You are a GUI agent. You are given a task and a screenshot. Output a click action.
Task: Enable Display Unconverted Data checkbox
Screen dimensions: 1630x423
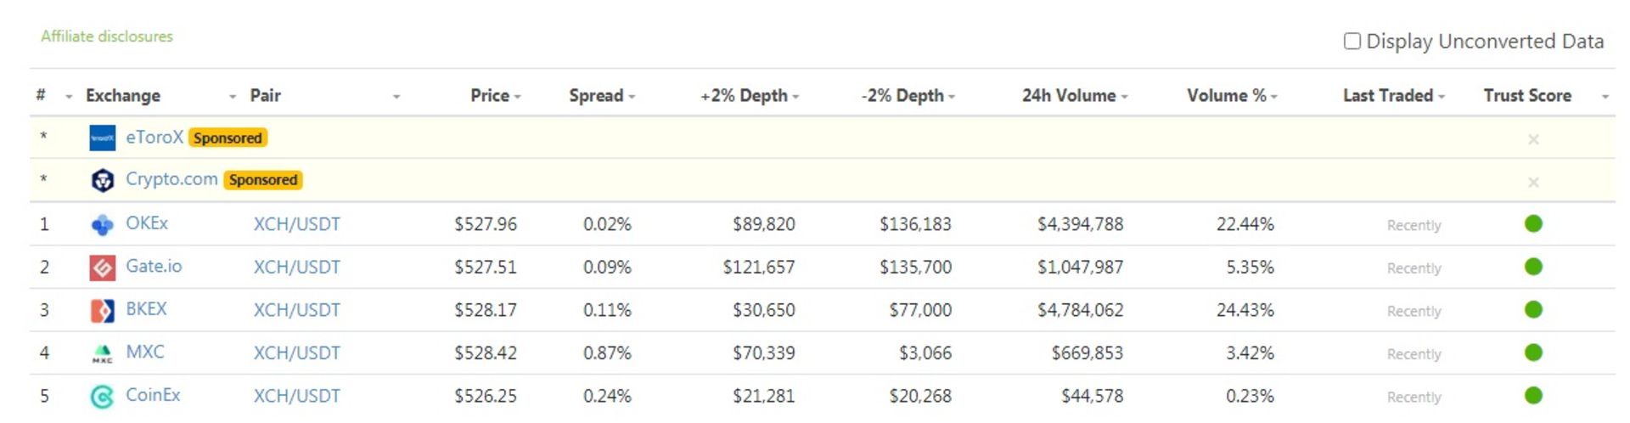tap(1352, 41)
